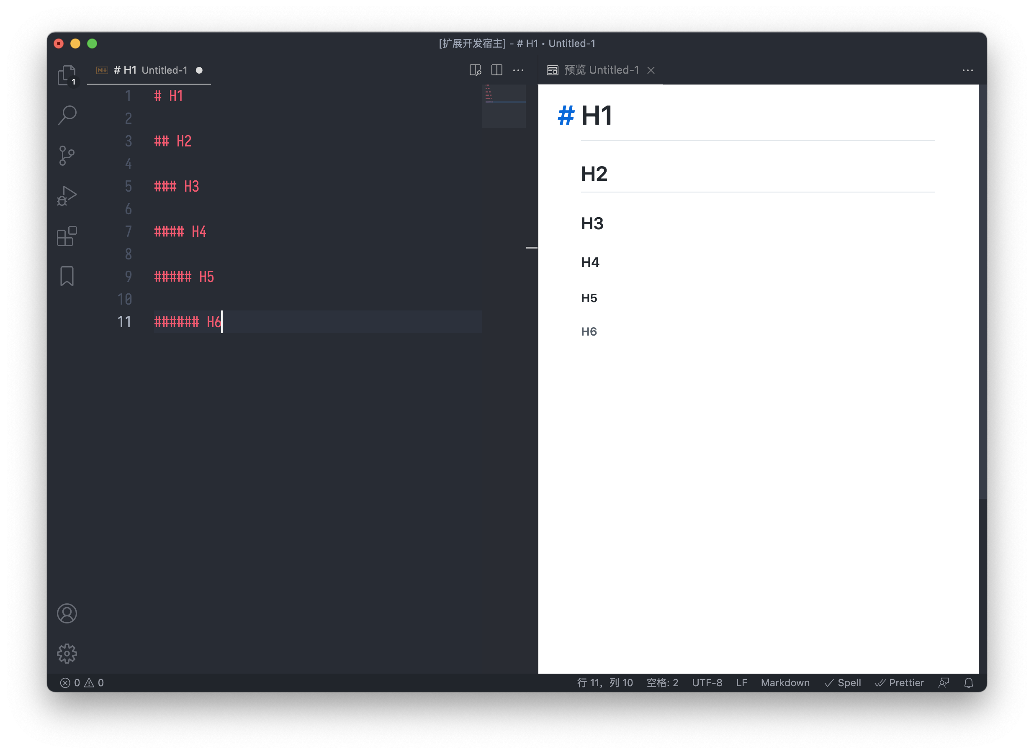This screenshot has width=1034, height=754.
Task: Open the Source Control view
Action: (x=67, y=155)
